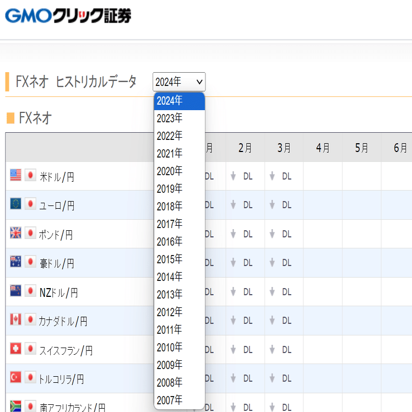Pick the 2010年 option
The height and width of the screenshot is (412, 412).
point(180,347)
